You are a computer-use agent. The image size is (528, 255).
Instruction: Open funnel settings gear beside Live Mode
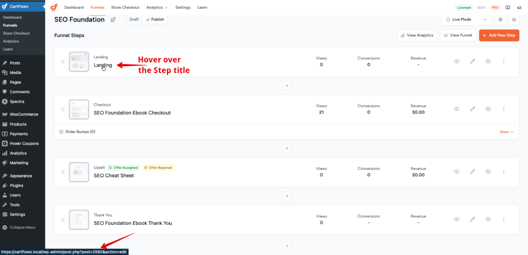click(500, 19)
